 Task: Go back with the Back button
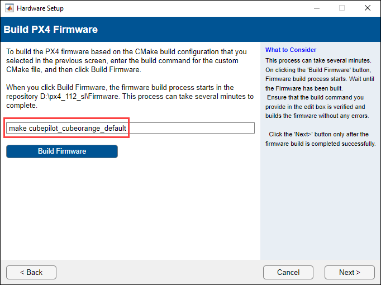[31, 272]
